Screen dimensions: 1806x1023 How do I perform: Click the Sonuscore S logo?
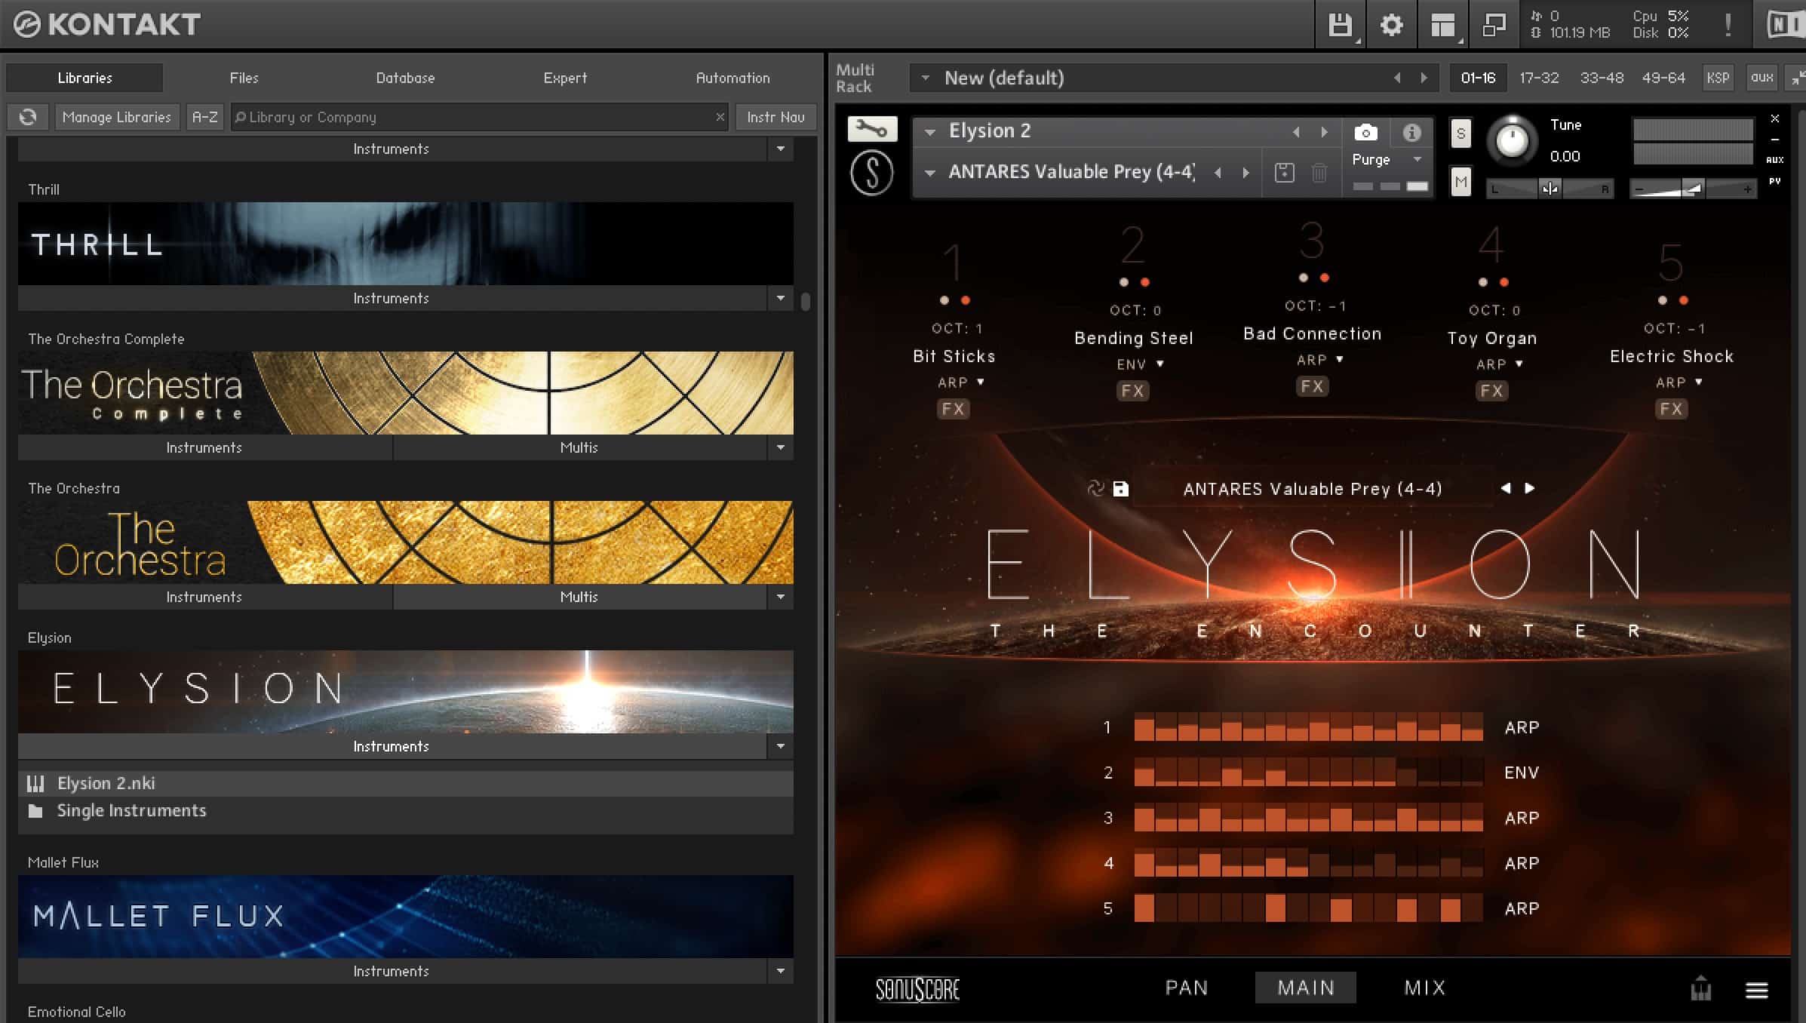click(872, 173)
